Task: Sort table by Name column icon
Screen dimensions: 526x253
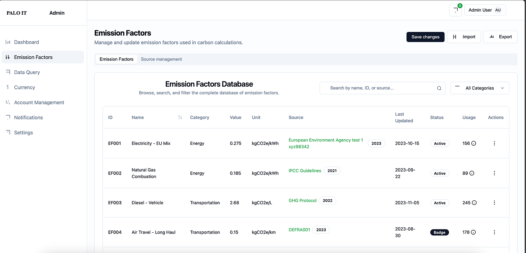Action: [180, 117]
